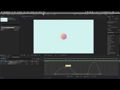Open blending mode dropdown of first layer
Image resolution: width=120 pixels, height=90 pixels.
pos(27,62)
